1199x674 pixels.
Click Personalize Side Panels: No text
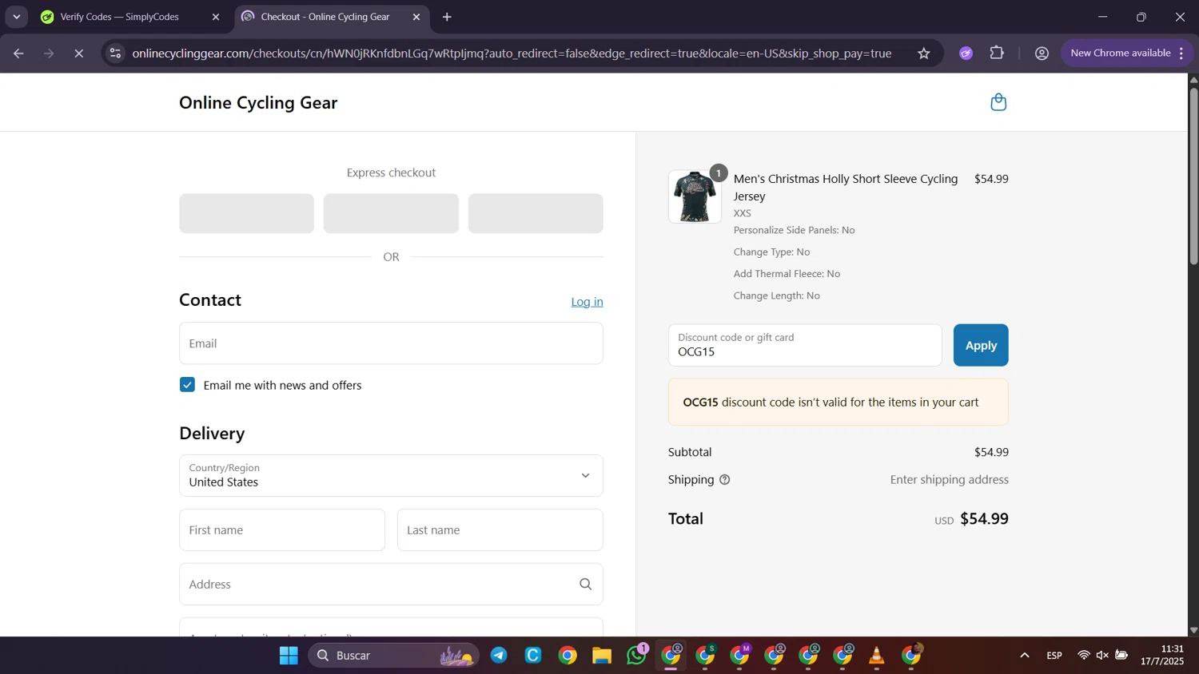click(x=795, y=230)
